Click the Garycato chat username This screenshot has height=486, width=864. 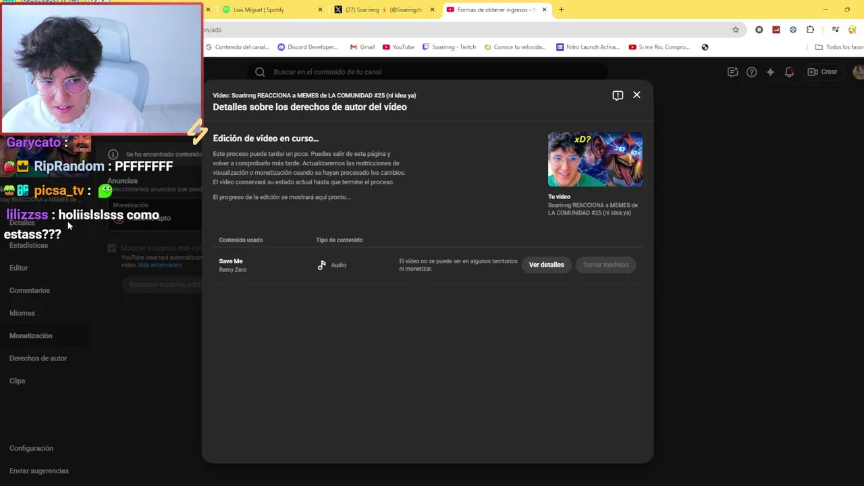tap(34, 142)
